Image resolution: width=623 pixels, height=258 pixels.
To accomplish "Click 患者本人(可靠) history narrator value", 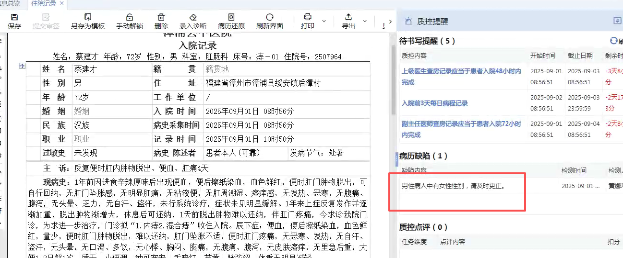I will 233,153.
